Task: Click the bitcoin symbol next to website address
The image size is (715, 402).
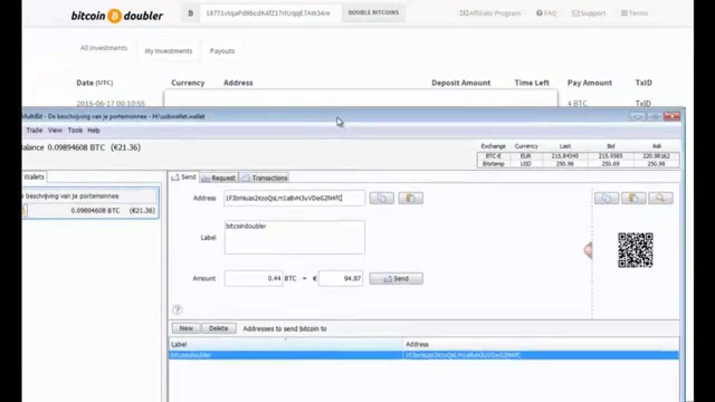Action: click(190, 13)
